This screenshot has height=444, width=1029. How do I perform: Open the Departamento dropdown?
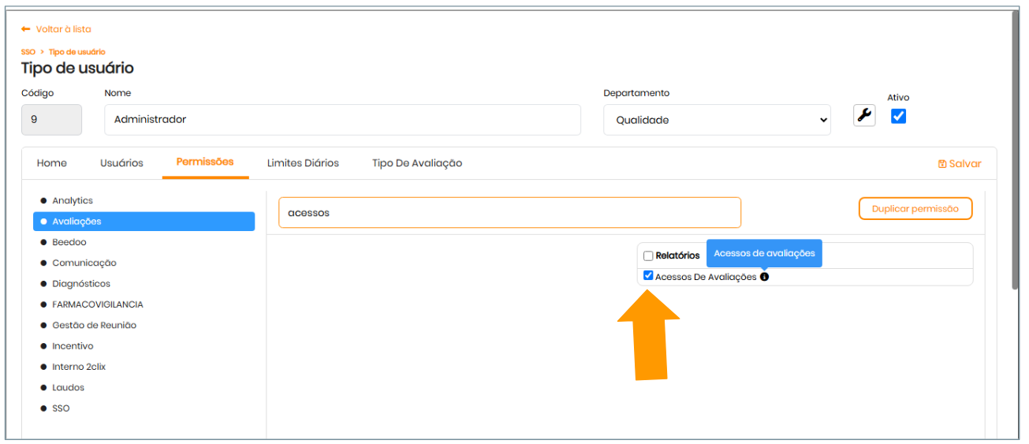716,120
